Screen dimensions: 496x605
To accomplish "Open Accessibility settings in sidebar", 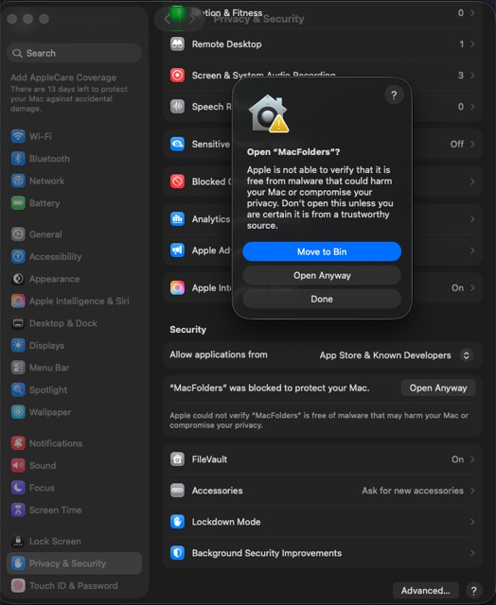I will [74, 256].
